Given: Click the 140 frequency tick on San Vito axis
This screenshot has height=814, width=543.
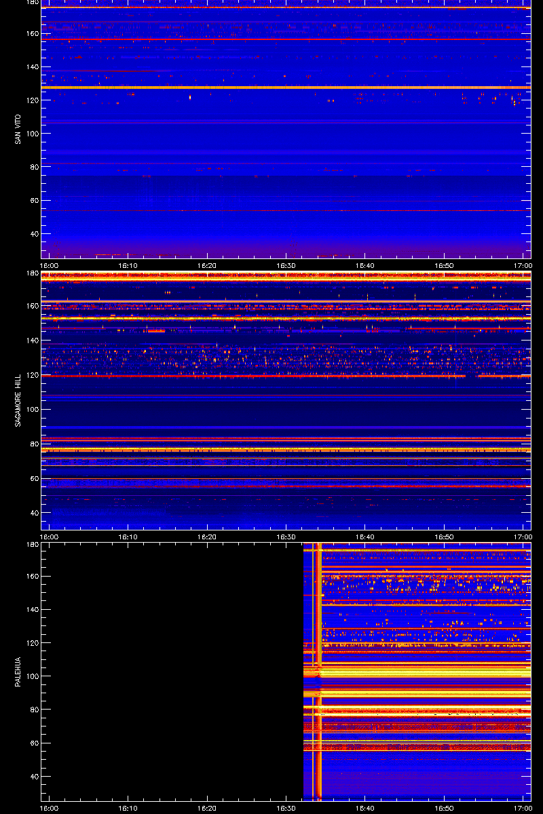Looking at the screenshot, I should click(x=32, y=66).
